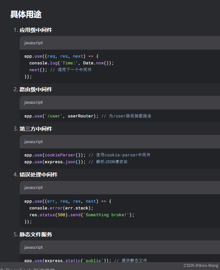220x270 pixels.
Task: Click the console.error(err.stack); line
Action: 61,208
